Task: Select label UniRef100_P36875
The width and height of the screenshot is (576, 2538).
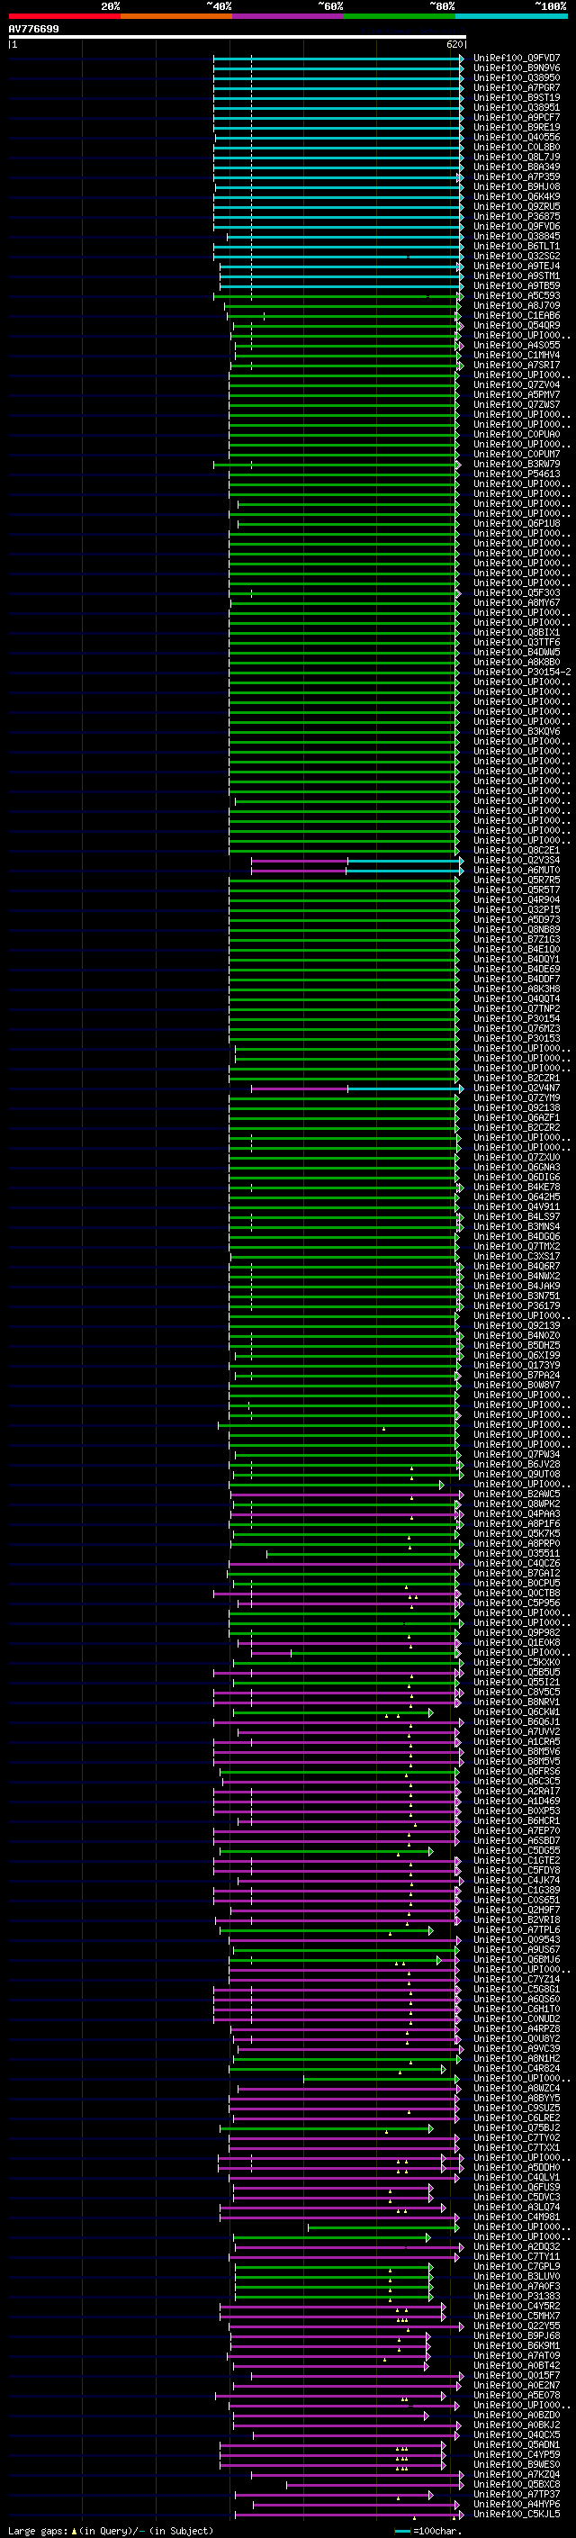Action: tap(516, 216)
